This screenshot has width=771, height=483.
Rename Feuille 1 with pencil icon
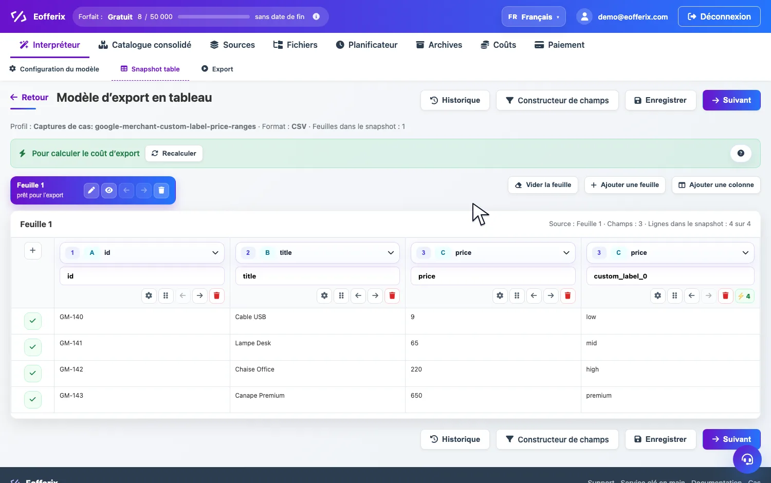91,190
